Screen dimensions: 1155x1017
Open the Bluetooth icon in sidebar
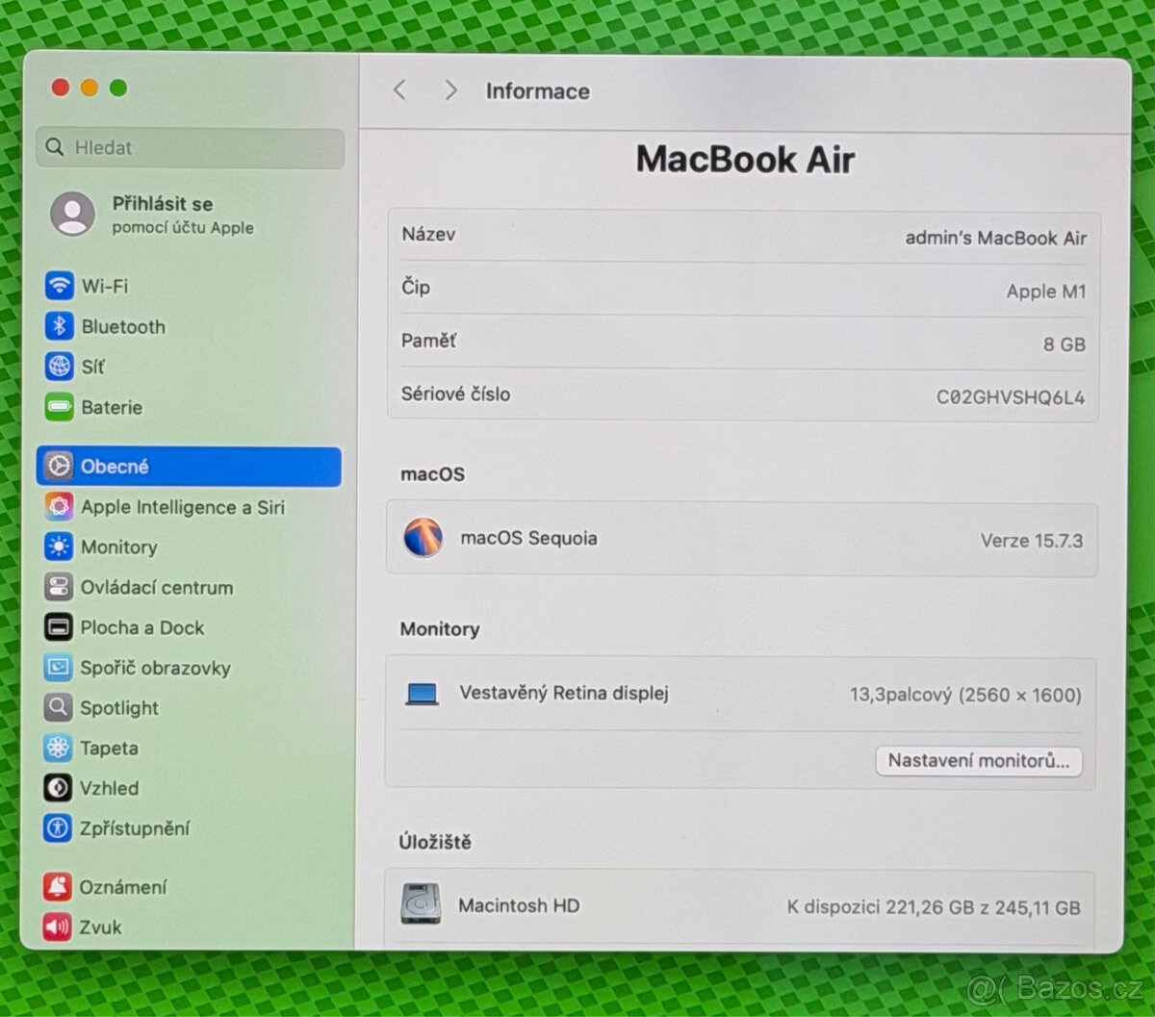(60, 326)
